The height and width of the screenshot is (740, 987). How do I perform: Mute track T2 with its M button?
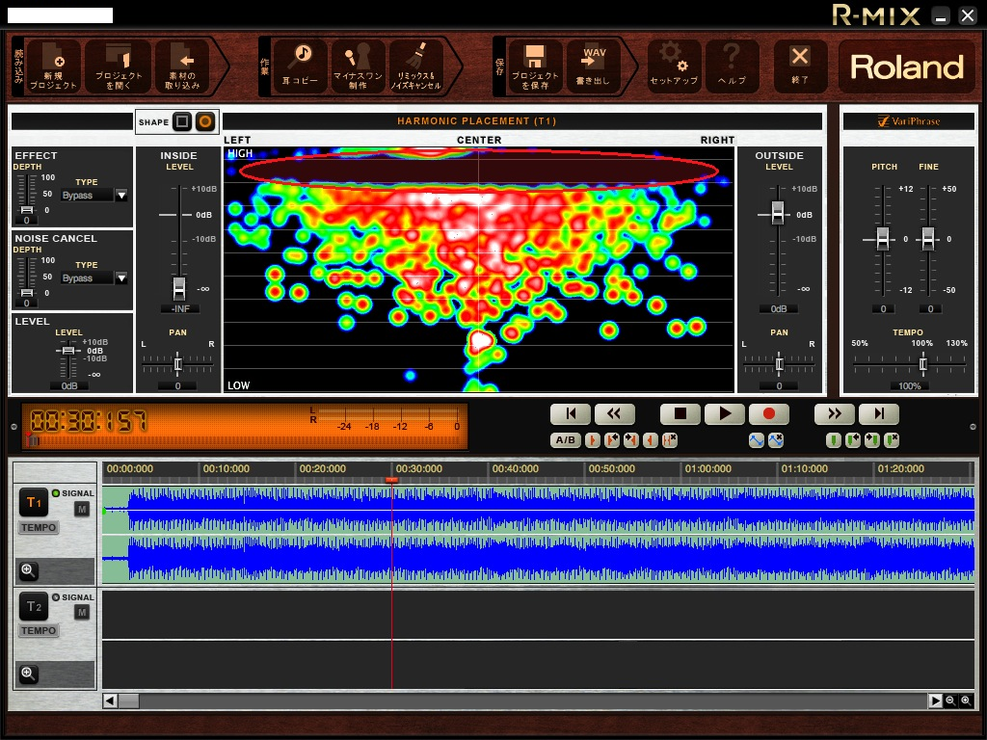82,612
